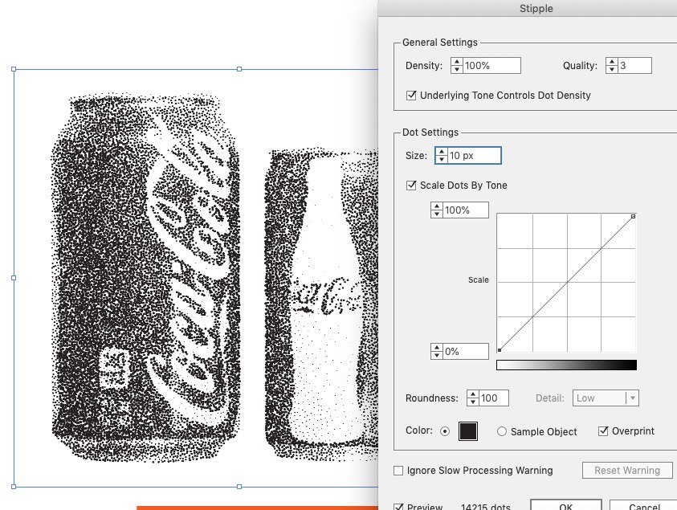Screen dimensions: 677x510
Task: Click the grayscale tone gradient bar
Action: pyautogui.click(x=566, y=365)
